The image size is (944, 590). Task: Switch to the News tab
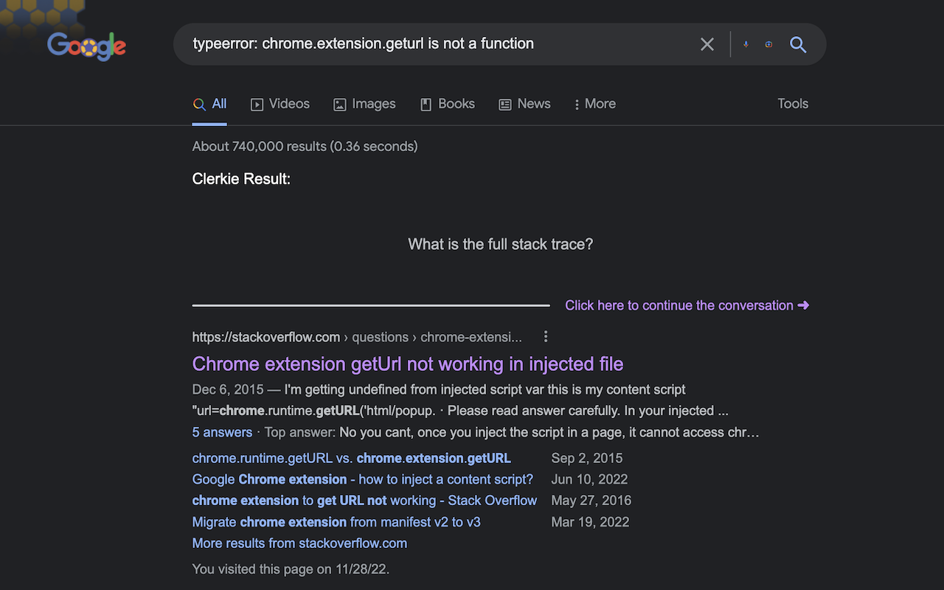[x=524, y=104]
